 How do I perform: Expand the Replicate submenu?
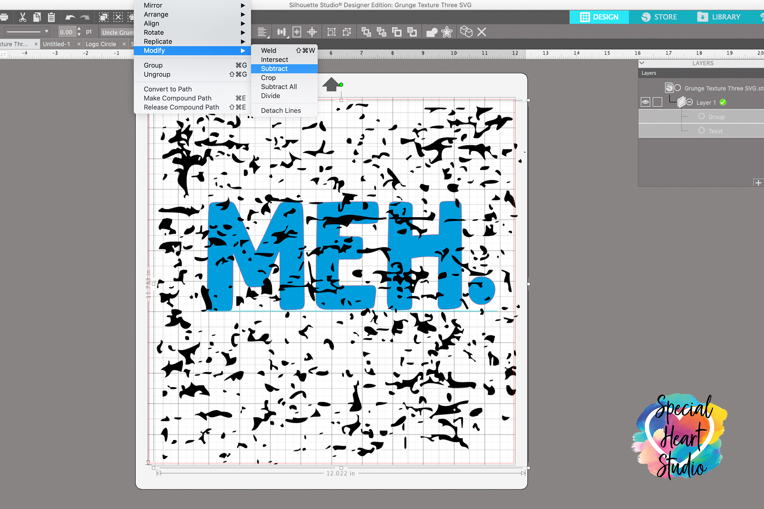(x=192, y=42)
